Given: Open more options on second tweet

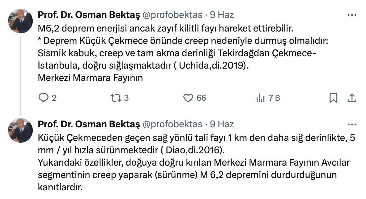Looking at the screenshot, I should coord(352,124).
